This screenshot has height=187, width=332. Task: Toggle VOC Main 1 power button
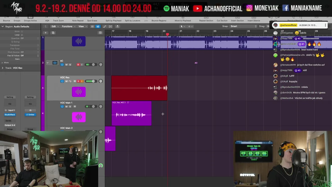pos(62,106)
